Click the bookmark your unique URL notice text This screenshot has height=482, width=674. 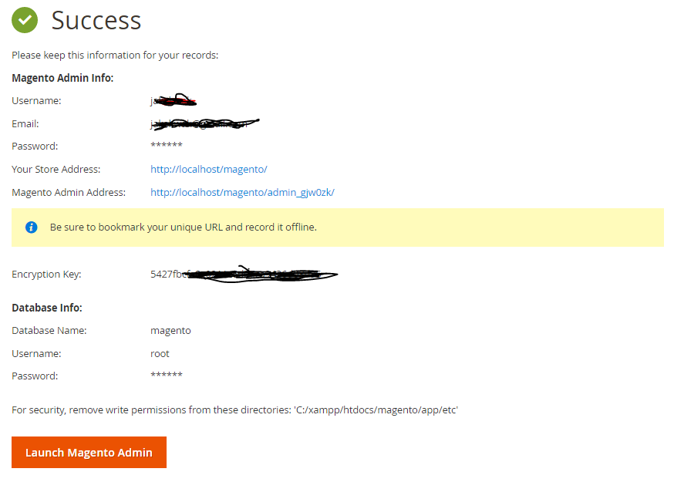click(x=184, y=227)
